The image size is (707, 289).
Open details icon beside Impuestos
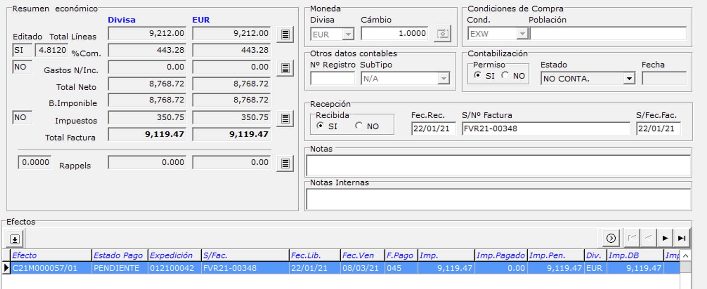point(285,119)
